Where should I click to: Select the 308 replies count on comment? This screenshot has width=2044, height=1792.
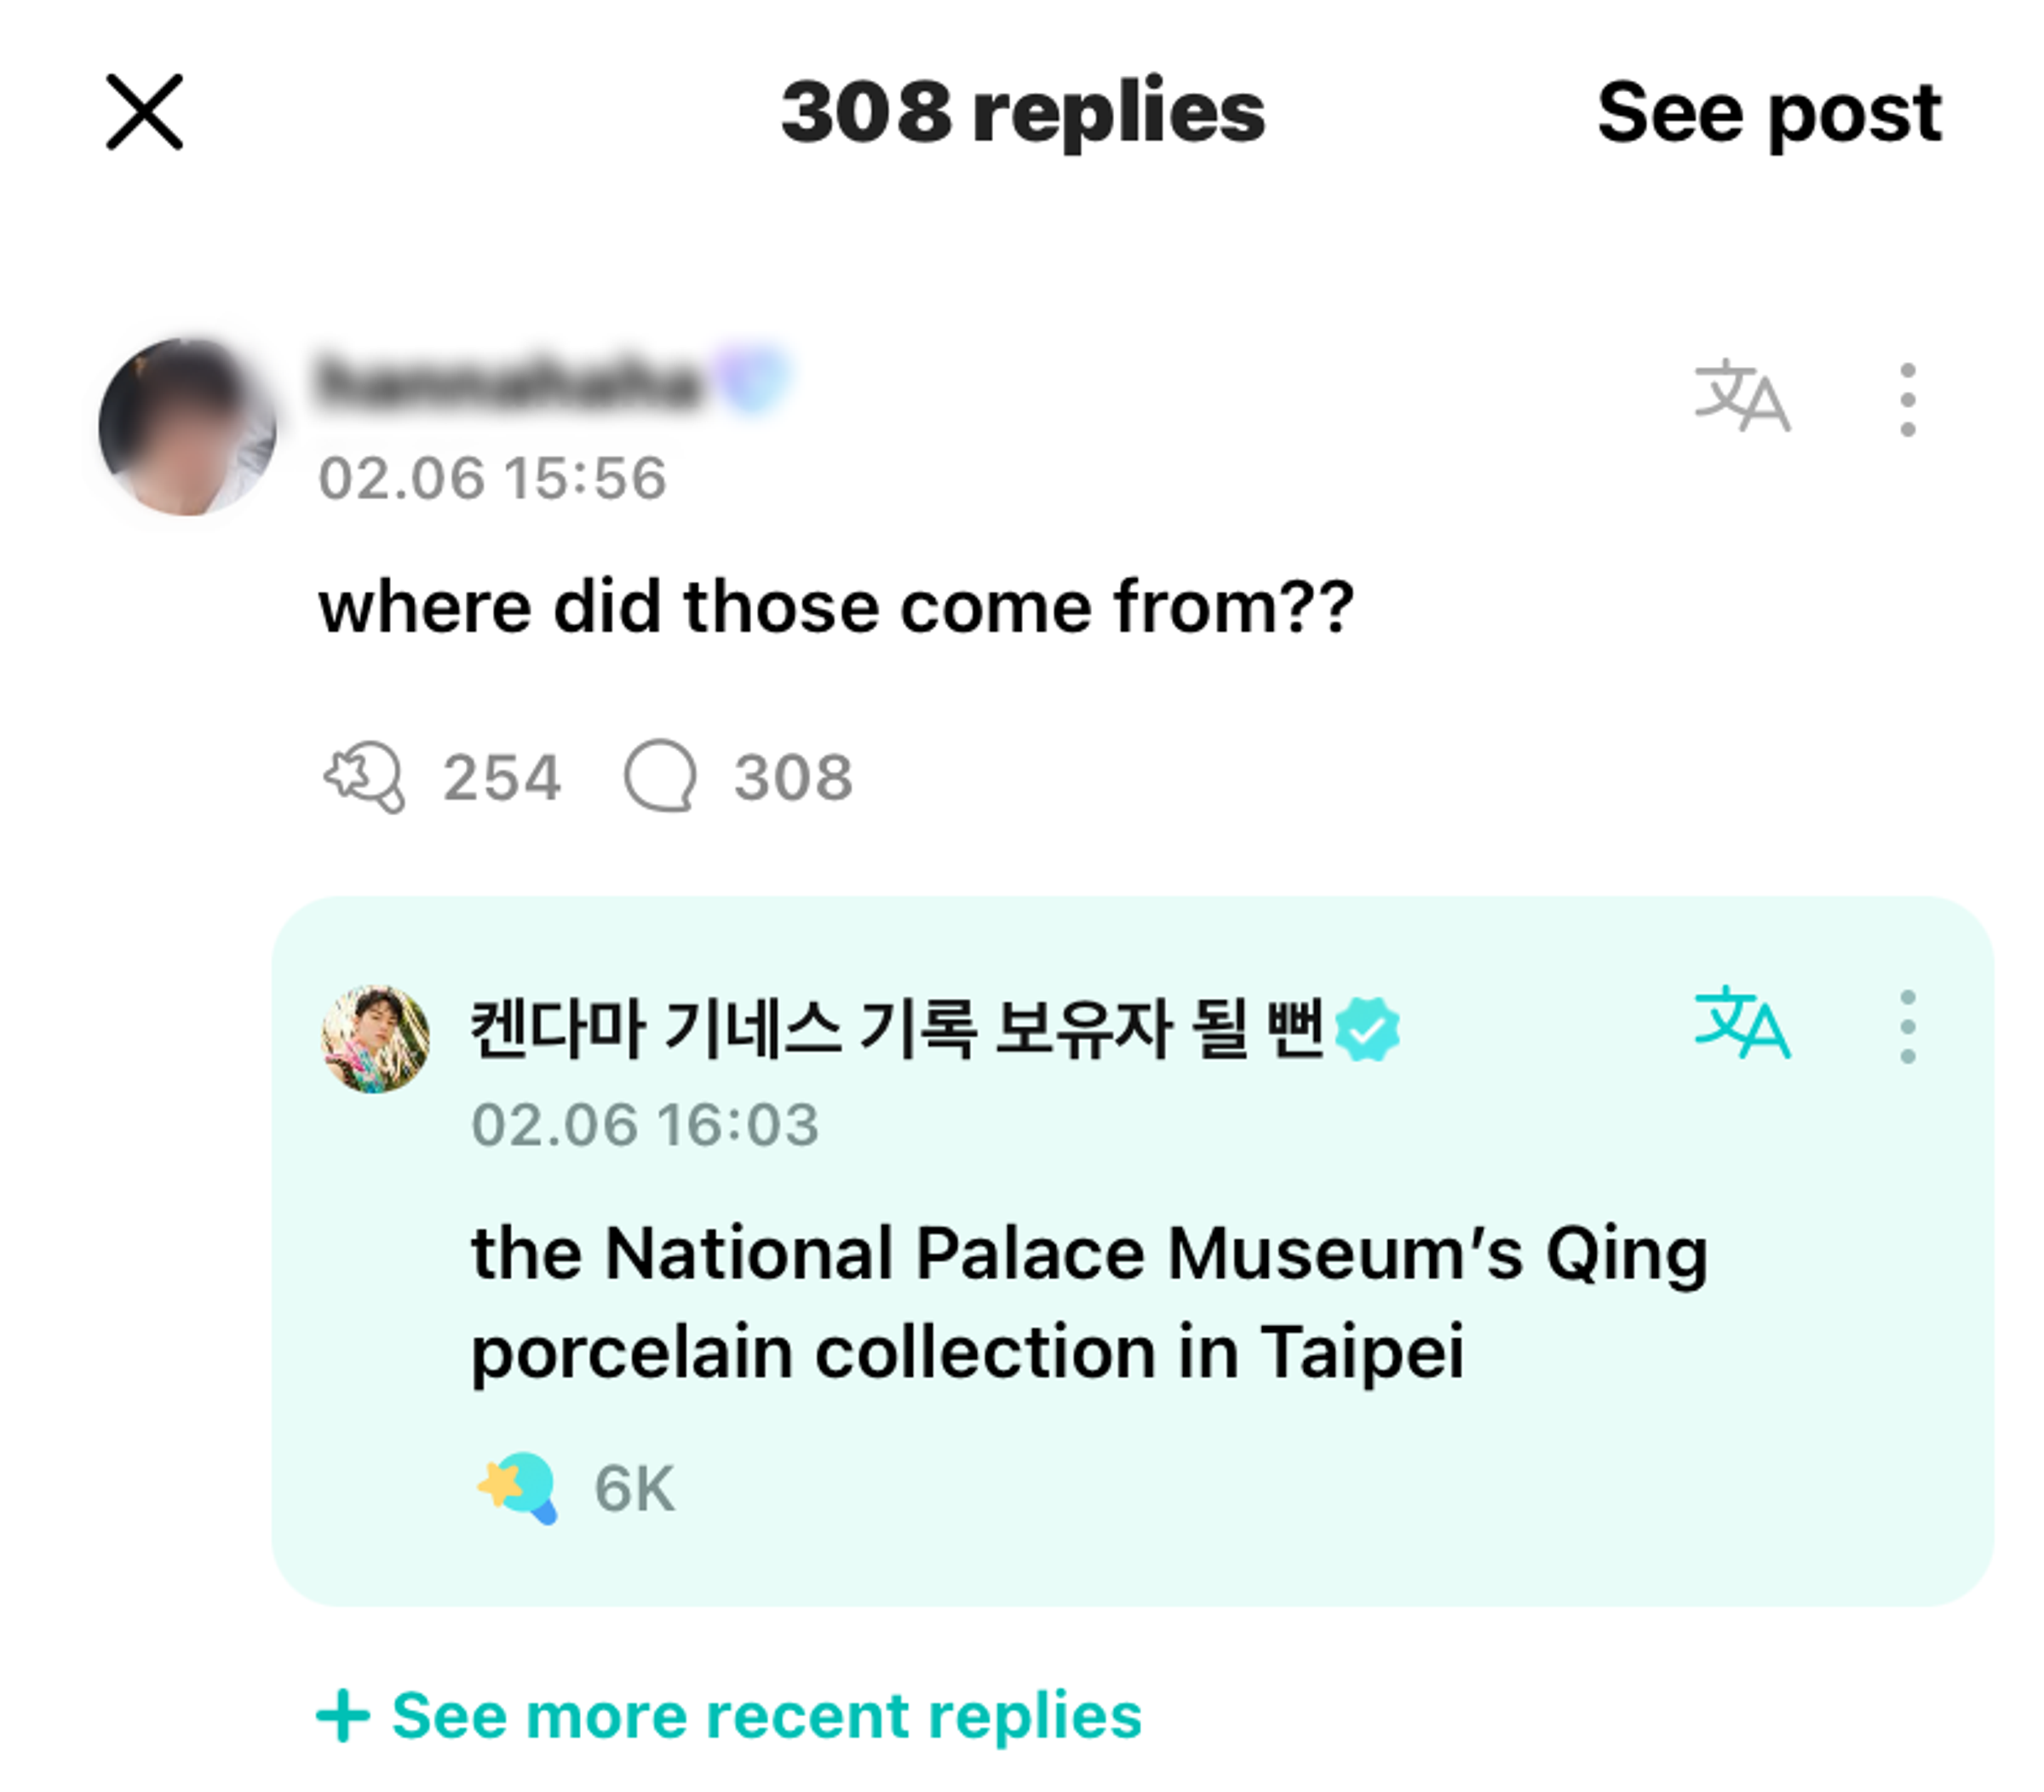coord(793,777)
